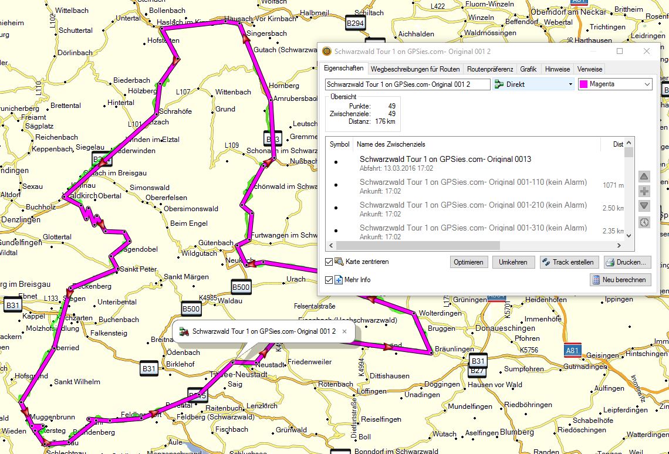The width and height of the screenshot is (669, 454).
Task: Switch to Wegbeschreibungen für Routen tab
Action: [x=415, y=69]
